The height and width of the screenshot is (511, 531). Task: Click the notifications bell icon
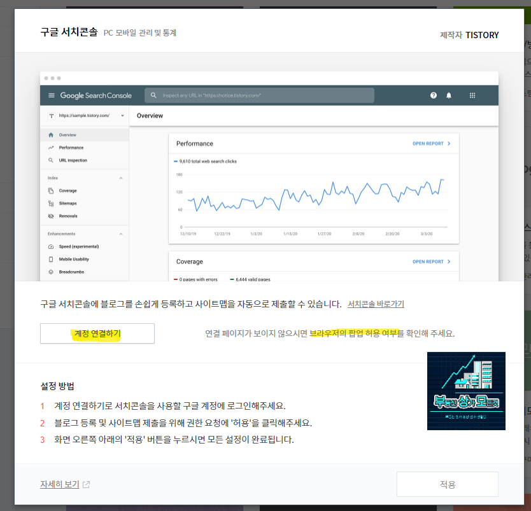[449, 95]
